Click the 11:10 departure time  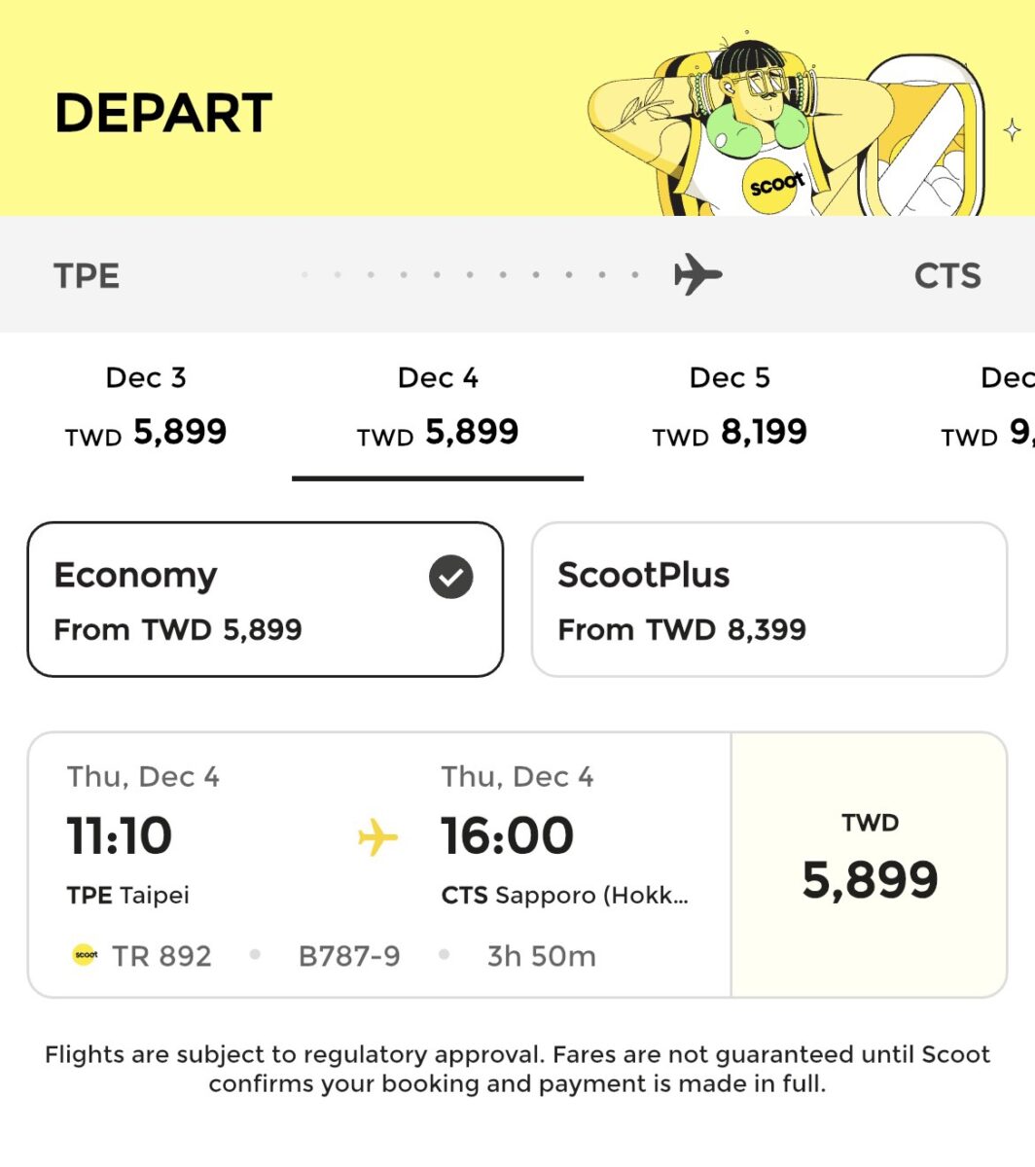pyautogui.click(x=119, y=836)
